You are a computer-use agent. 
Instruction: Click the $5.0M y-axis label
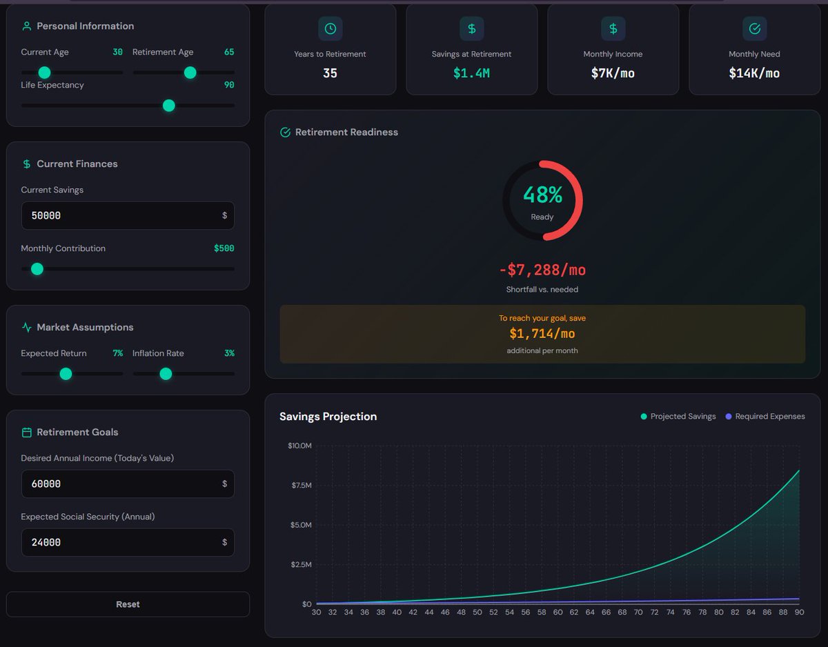pyautogui.click(x=300, y=525)
